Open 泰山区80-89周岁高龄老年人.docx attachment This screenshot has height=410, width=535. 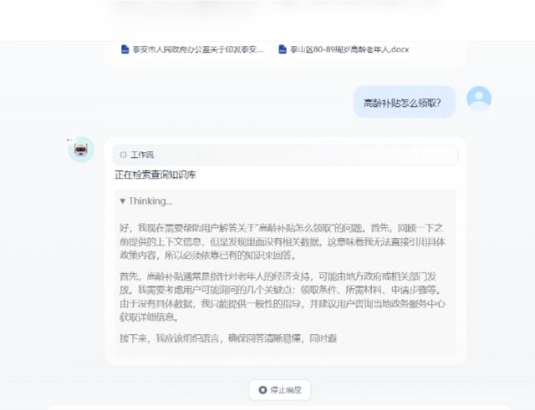349,50
